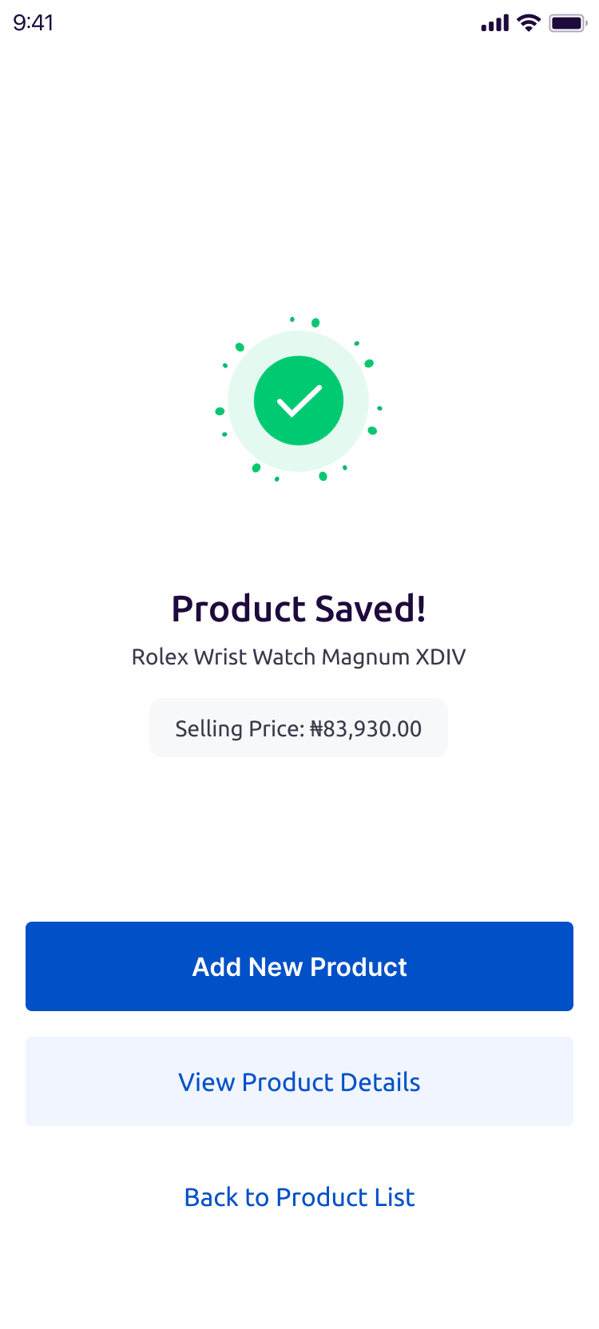Tap the cellular signal strength icon

[494, 23]
